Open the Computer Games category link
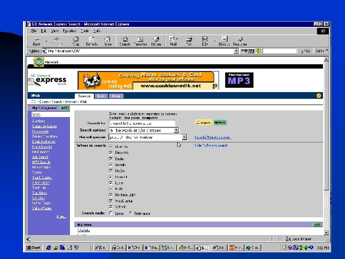 [x=45, y=126]
